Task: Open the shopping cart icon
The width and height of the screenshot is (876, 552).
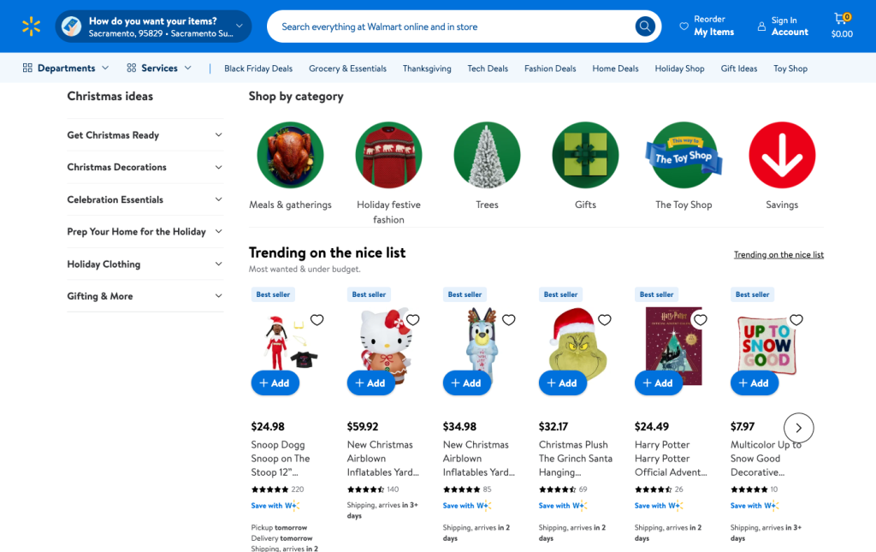Action: click(842, 19)
